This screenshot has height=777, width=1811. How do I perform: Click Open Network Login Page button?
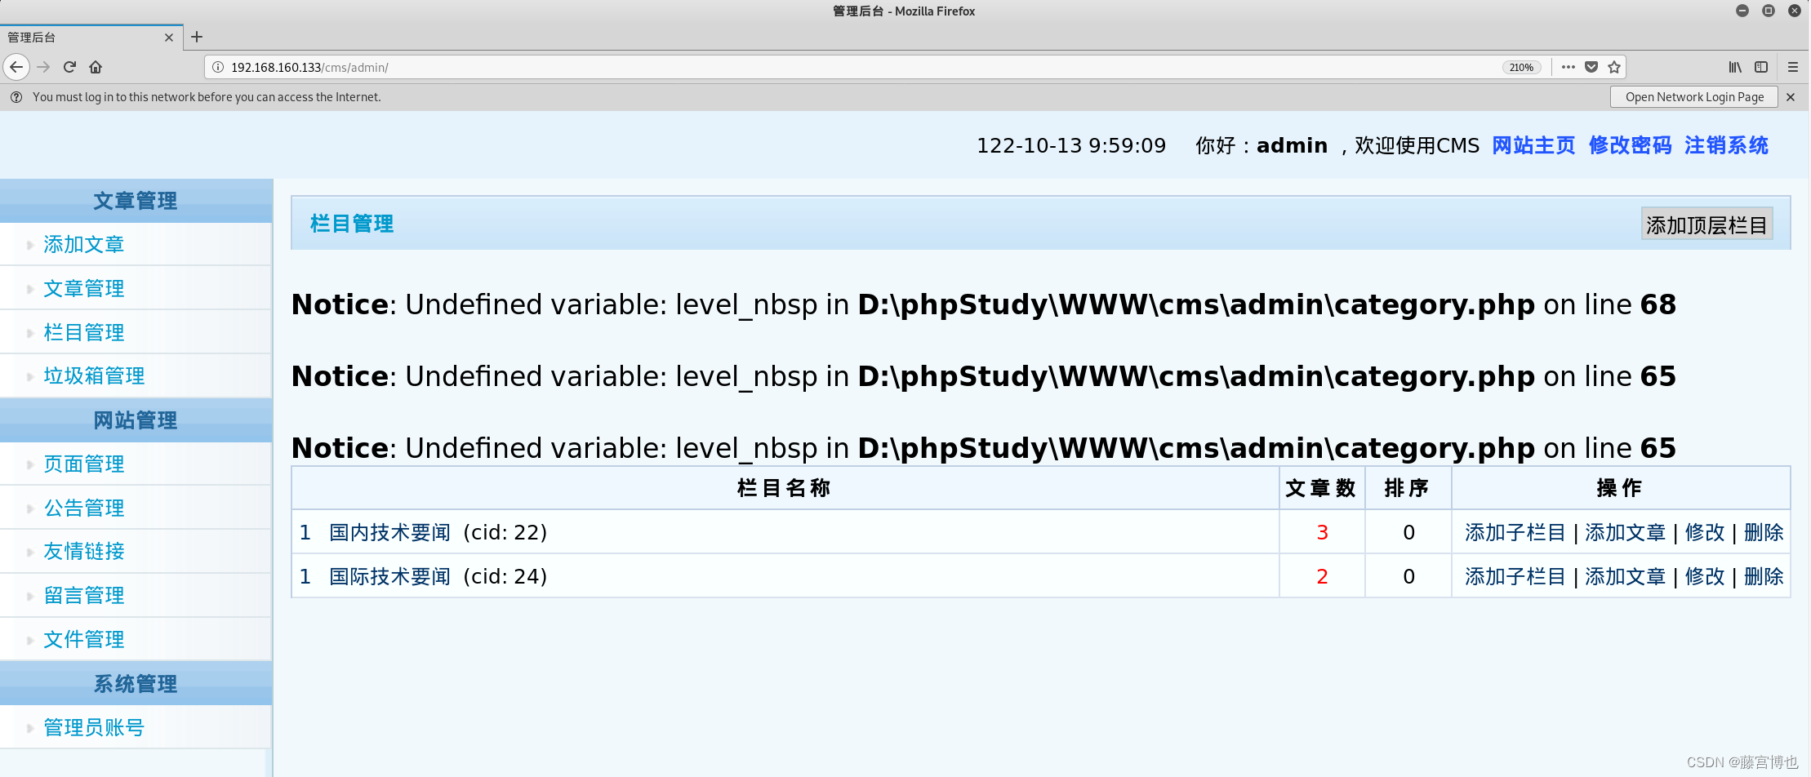pyautogui.click(x=1694, y=97)
